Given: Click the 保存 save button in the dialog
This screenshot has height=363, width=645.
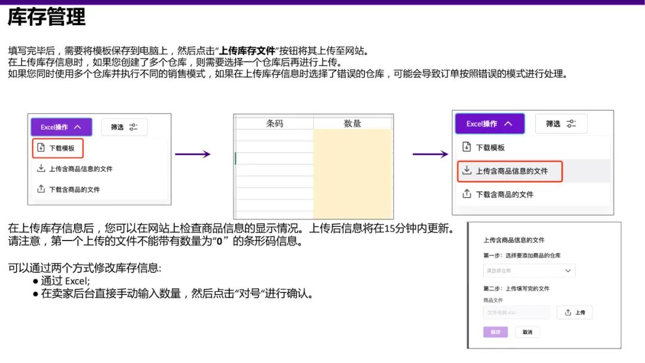Looking at the screenshot, I should (x=496, y=332).
